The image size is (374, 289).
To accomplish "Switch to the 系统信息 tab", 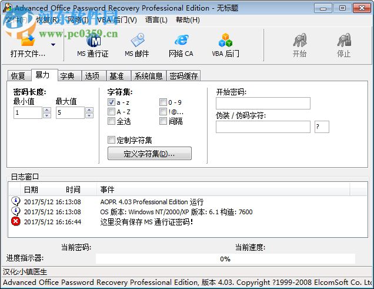I will 148,76.
